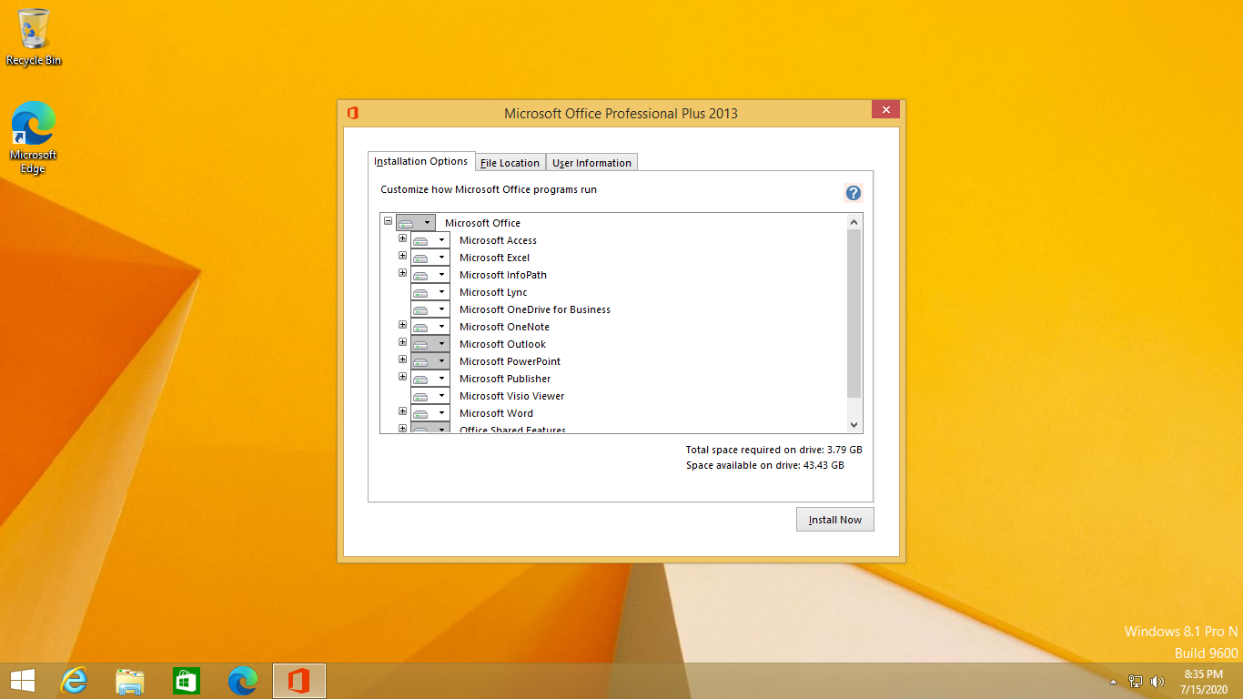Expand the Microsoft Access node
1243x699 pixels.
tap(402, 238)
